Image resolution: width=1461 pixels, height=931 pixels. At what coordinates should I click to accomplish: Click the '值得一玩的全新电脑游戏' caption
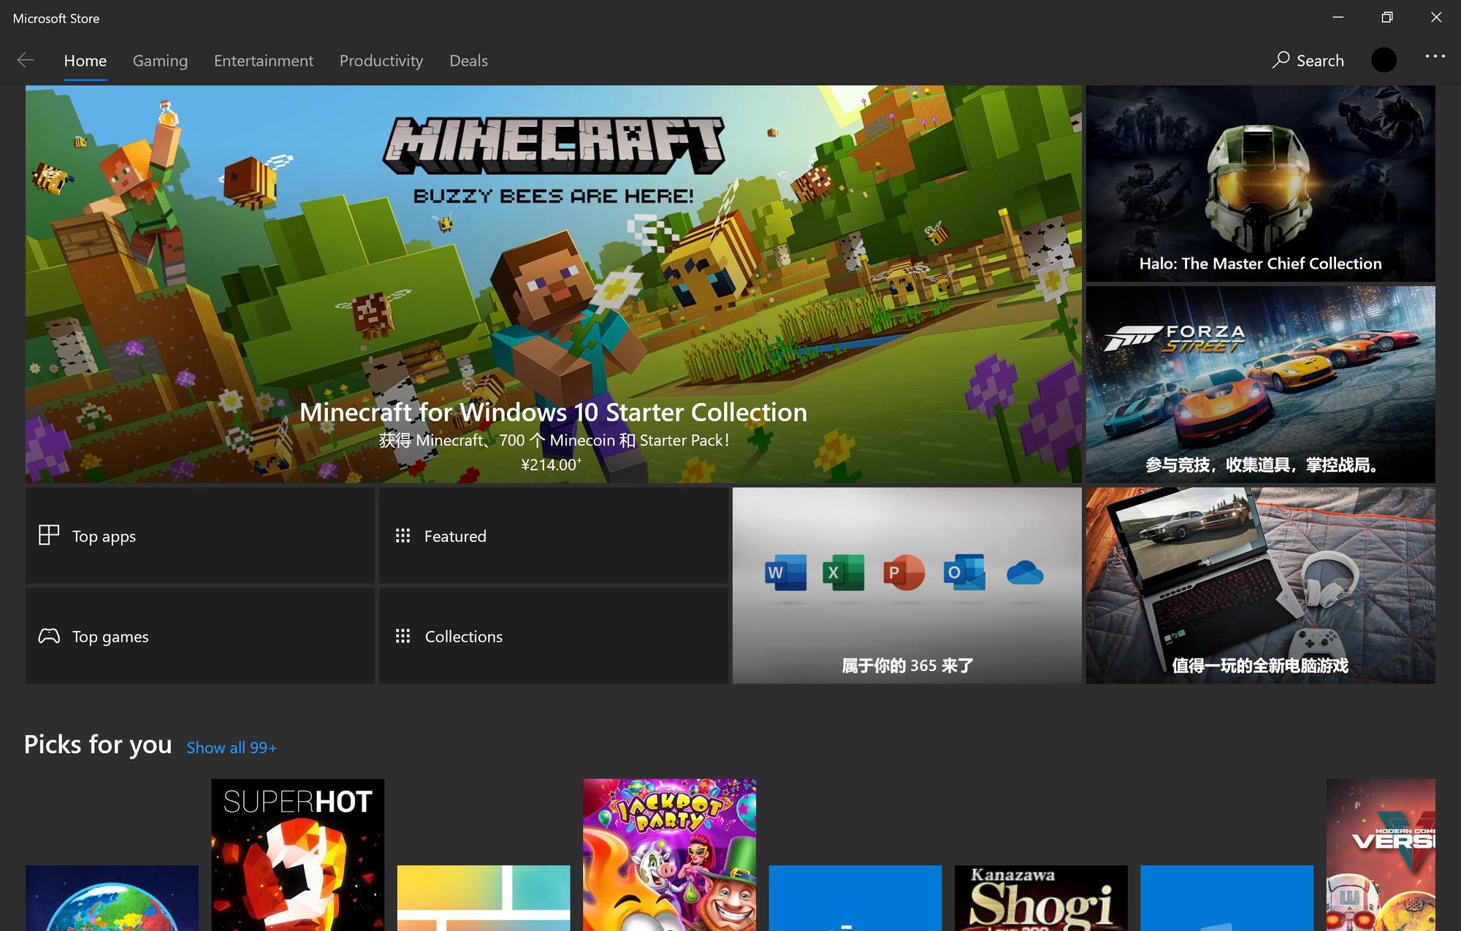click(x=1260, y=665)
